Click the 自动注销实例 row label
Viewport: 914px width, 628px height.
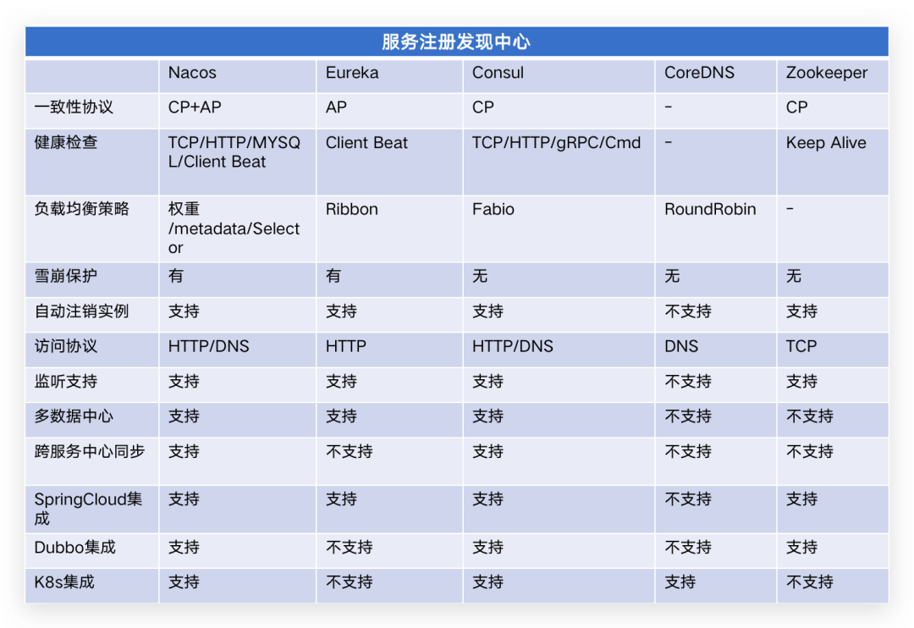click(x=81, y=311)
